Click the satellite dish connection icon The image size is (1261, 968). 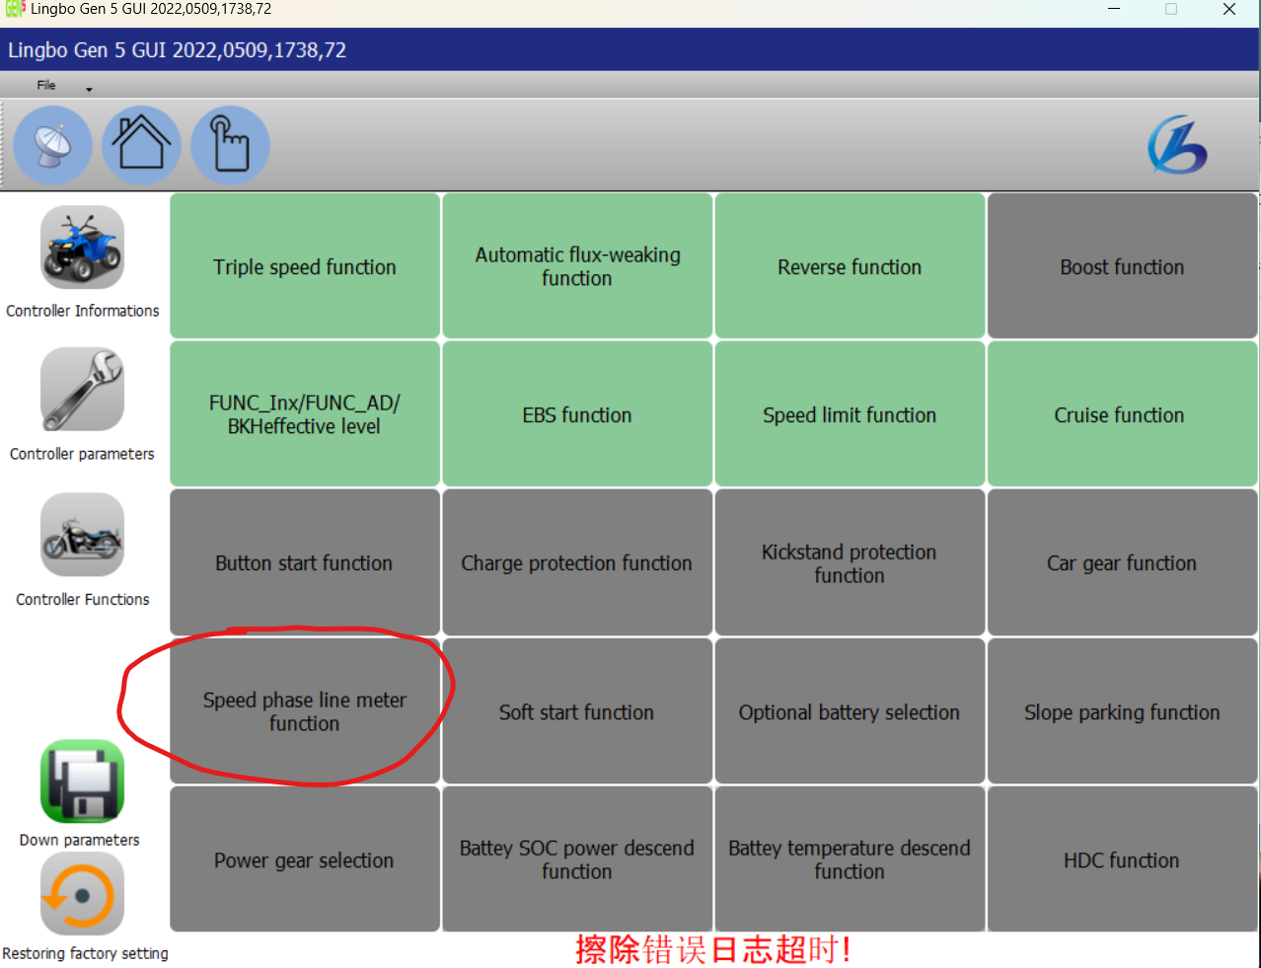53,146
